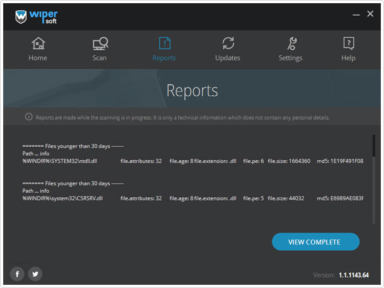
Task: Click the WiperSoft shield logo
Action: pos(21,16)
